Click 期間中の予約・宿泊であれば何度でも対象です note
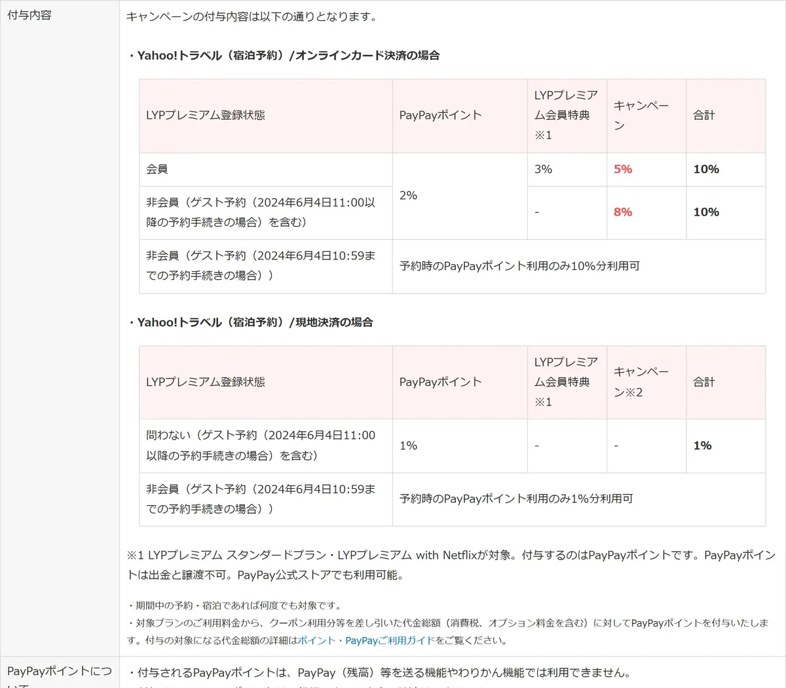 coord(234,605)
